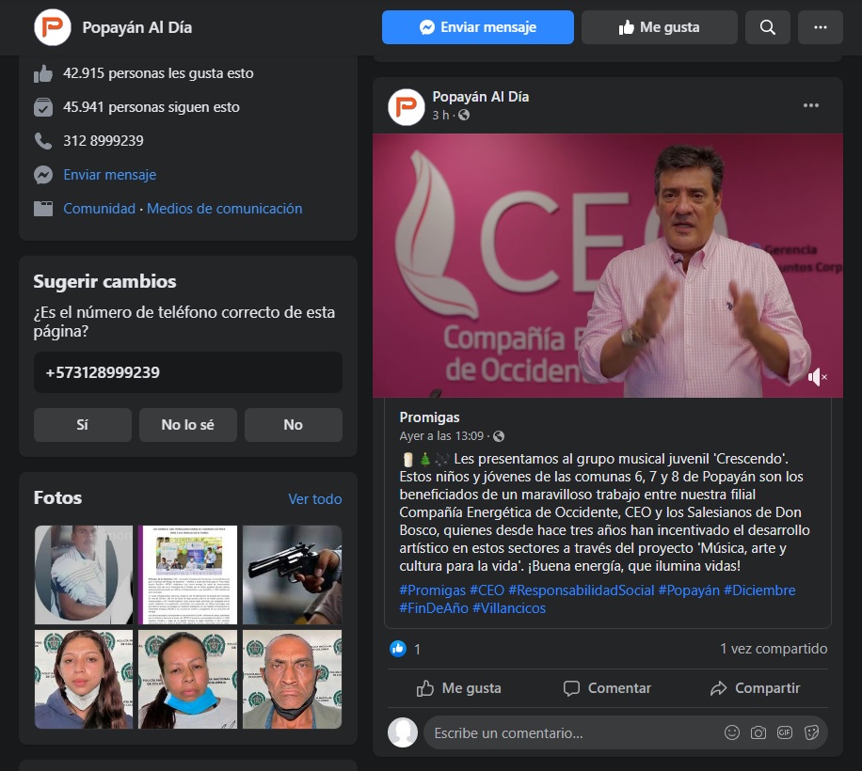Image resolution: width=862 pixels, height=771 pixels.
Task: Click the Messenger icon in the info panel
Action: pos(43,175)
